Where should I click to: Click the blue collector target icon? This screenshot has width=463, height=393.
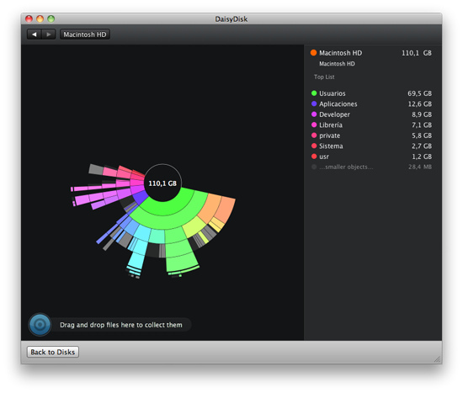click(x=40, y=325)
